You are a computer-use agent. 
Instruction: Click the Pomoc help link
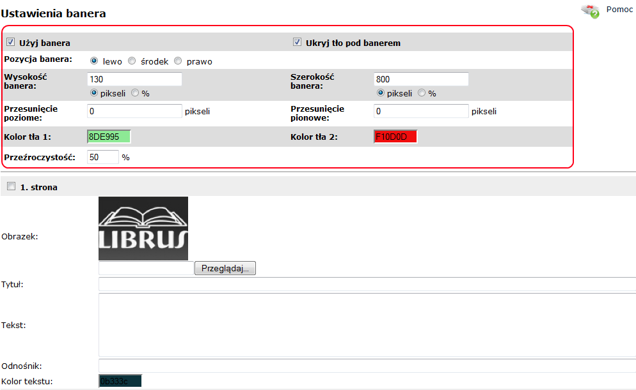(619, 10)
